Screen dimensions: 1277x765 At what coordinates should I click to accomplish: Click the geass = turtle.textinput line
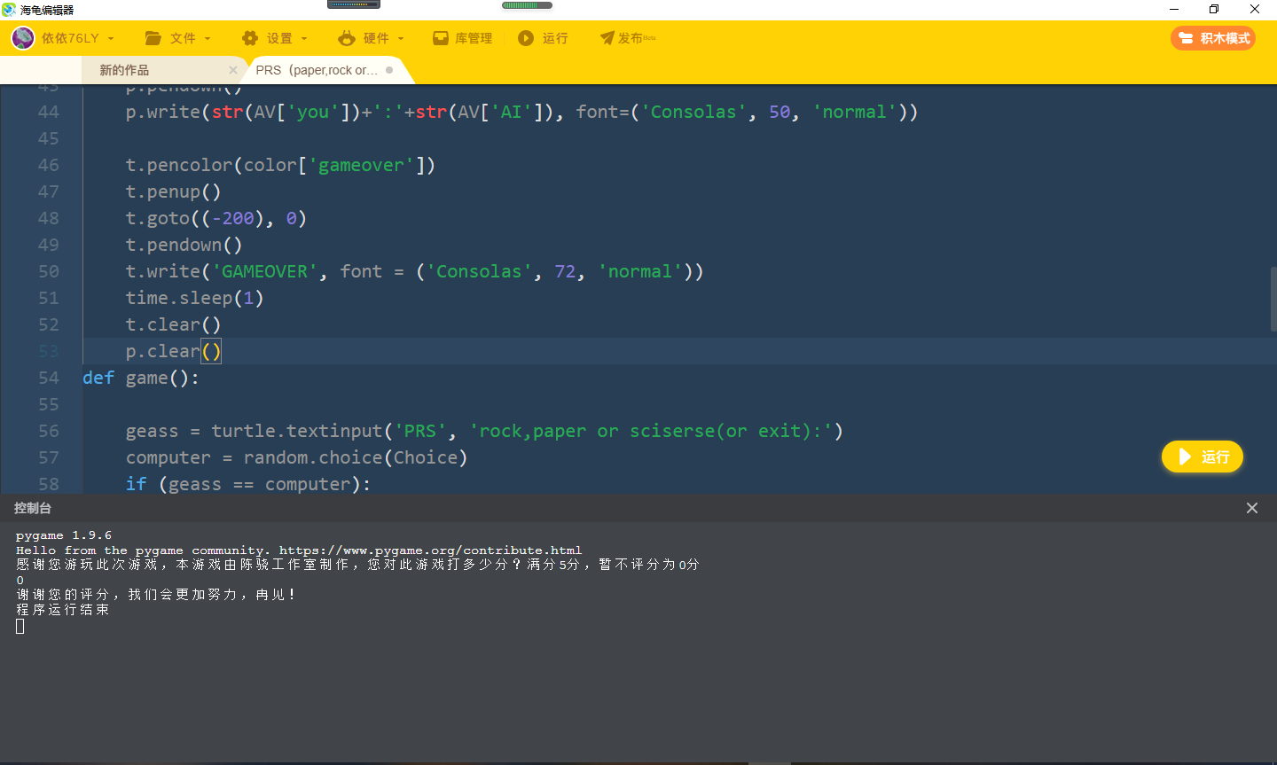[x=484, y=431]
